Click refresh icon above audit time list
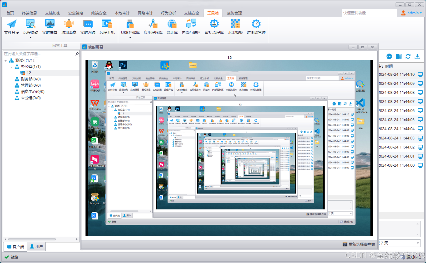The width and height of the screenshot is (426, 263). pos(408,56)
